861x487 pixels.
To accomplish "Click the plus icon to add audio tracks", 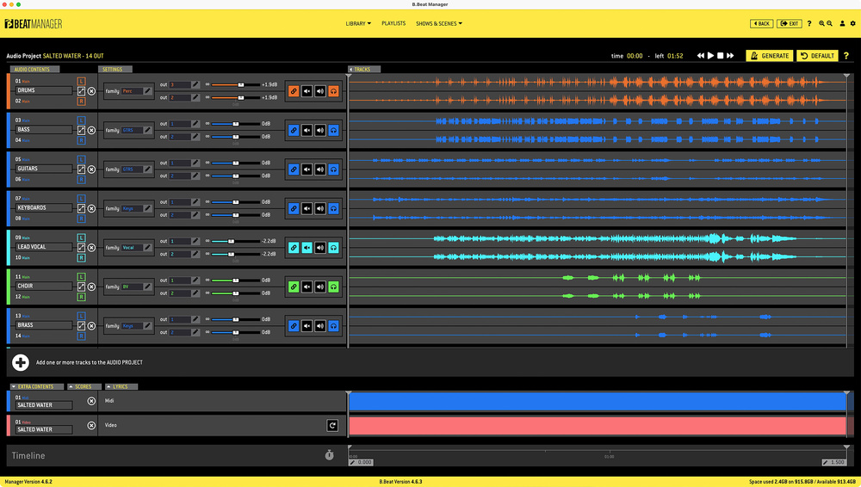I will tap(21, 363).
